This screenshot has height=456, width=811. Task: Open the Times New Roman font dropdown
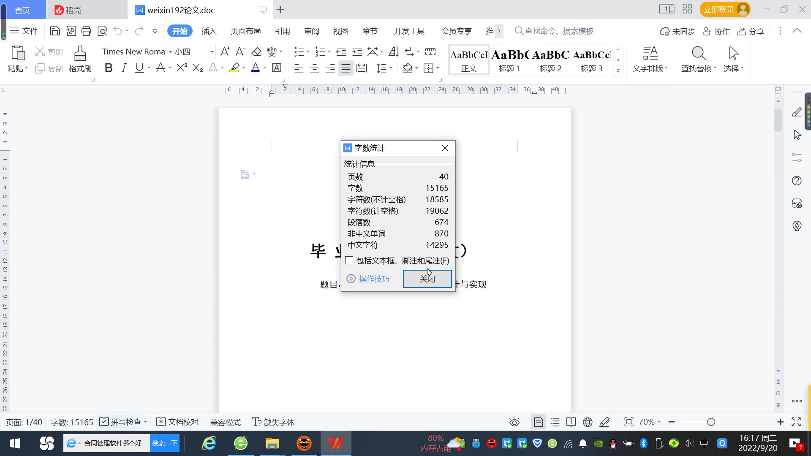(170, 52)
